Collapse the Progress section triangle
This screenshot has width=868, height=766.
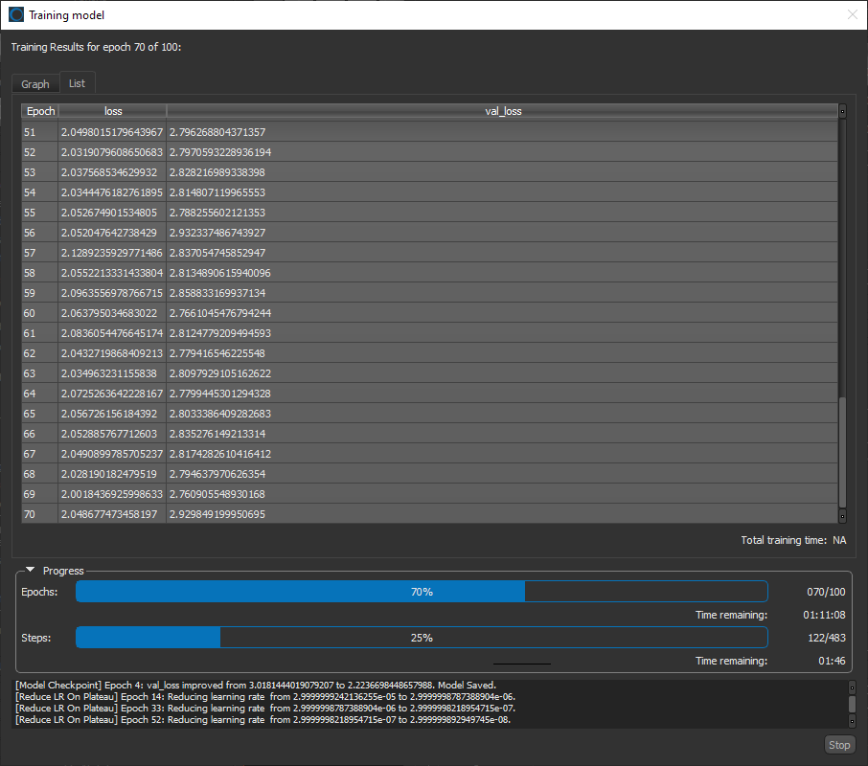point(31,571)
